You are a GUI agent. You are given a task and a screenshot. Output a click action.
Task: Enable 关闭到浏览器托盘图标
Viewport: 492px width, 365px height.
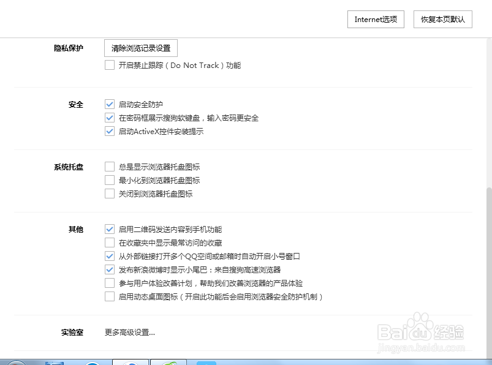point(110,194)
